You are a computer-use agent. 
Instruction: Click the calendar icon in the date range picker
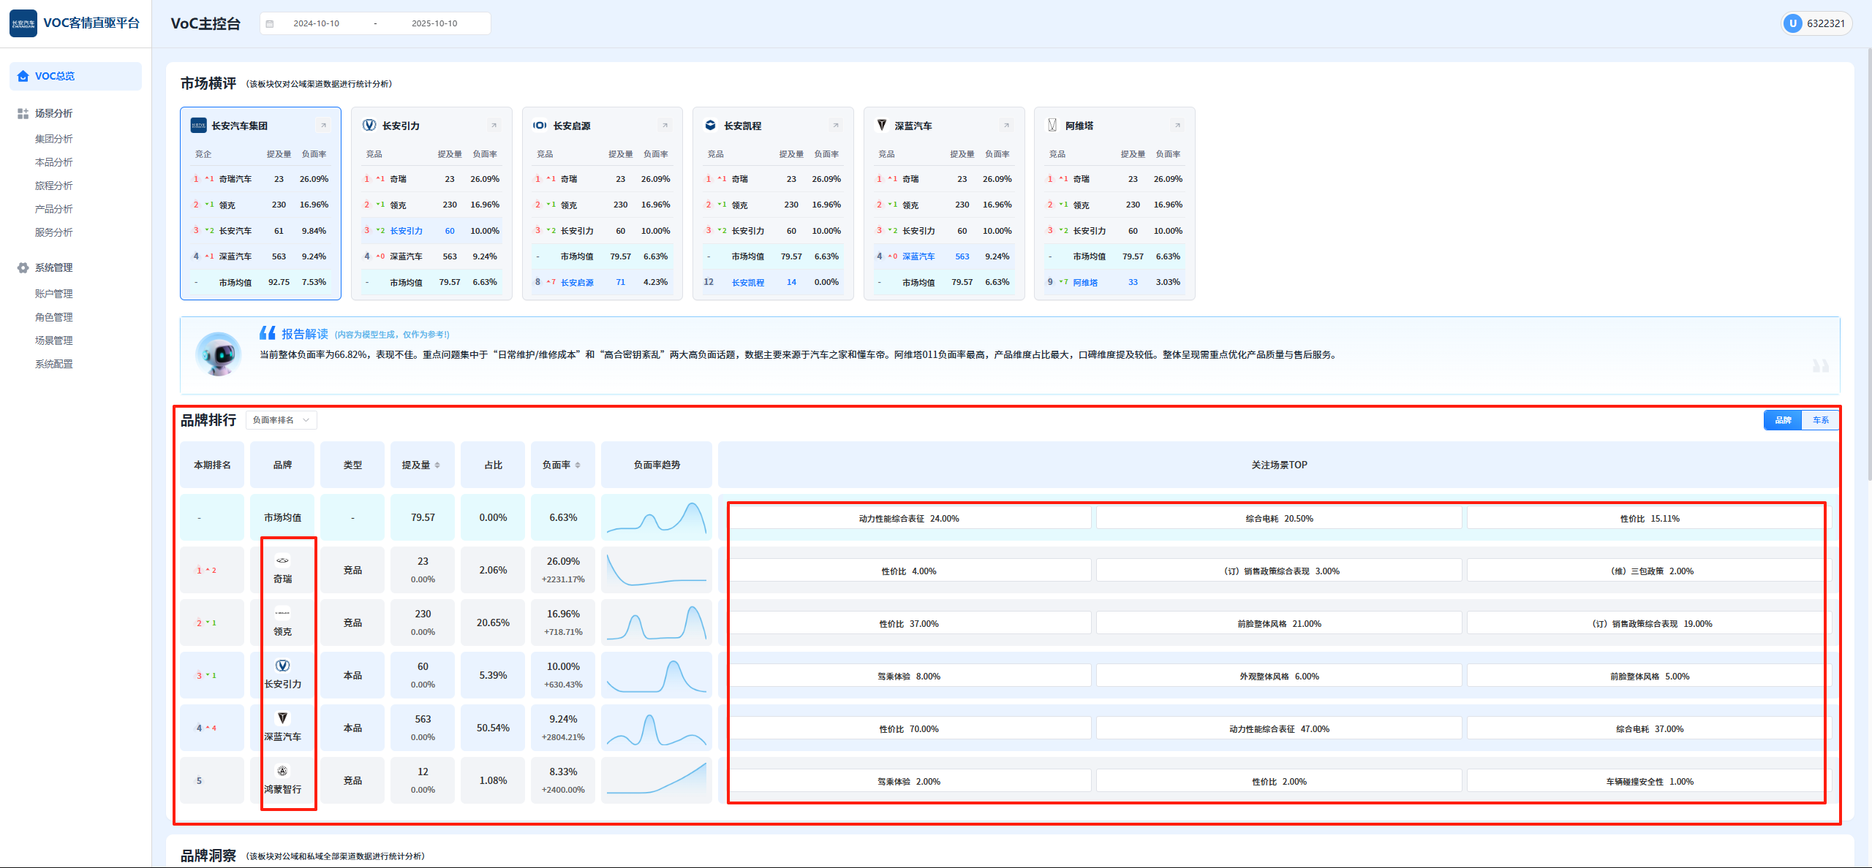pyautogui.click(x=270, y=23)
